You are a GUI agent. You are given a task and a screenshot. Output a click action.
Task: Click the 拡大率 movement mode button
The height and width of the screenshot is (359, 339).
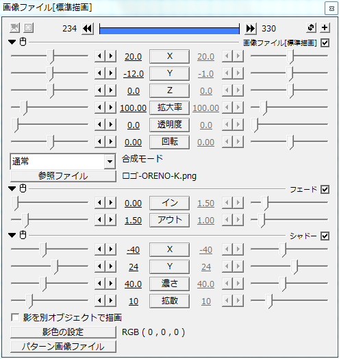coord(169,108)
